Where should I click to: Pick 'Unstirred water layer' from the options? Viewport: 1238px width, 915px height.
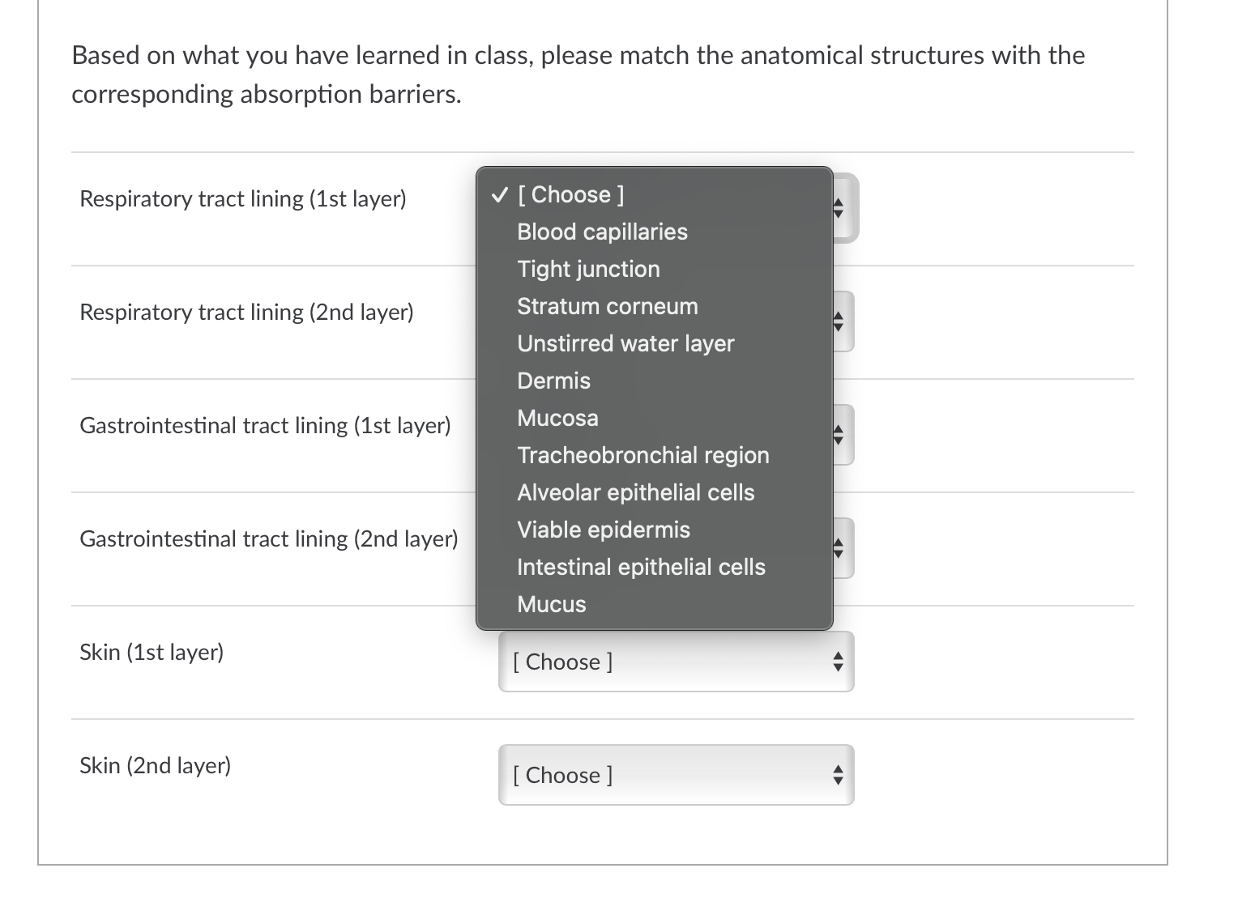click(625, 343)
